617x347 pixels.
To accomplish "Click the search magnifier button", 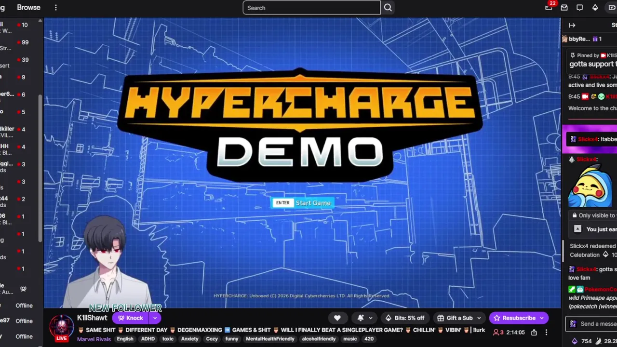I will [388, 8].
